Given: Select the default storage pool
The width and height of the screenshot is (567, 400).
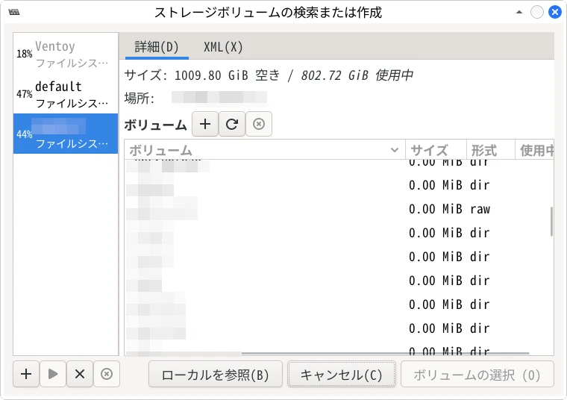Looking at the screenshot, I should (66, 94).
